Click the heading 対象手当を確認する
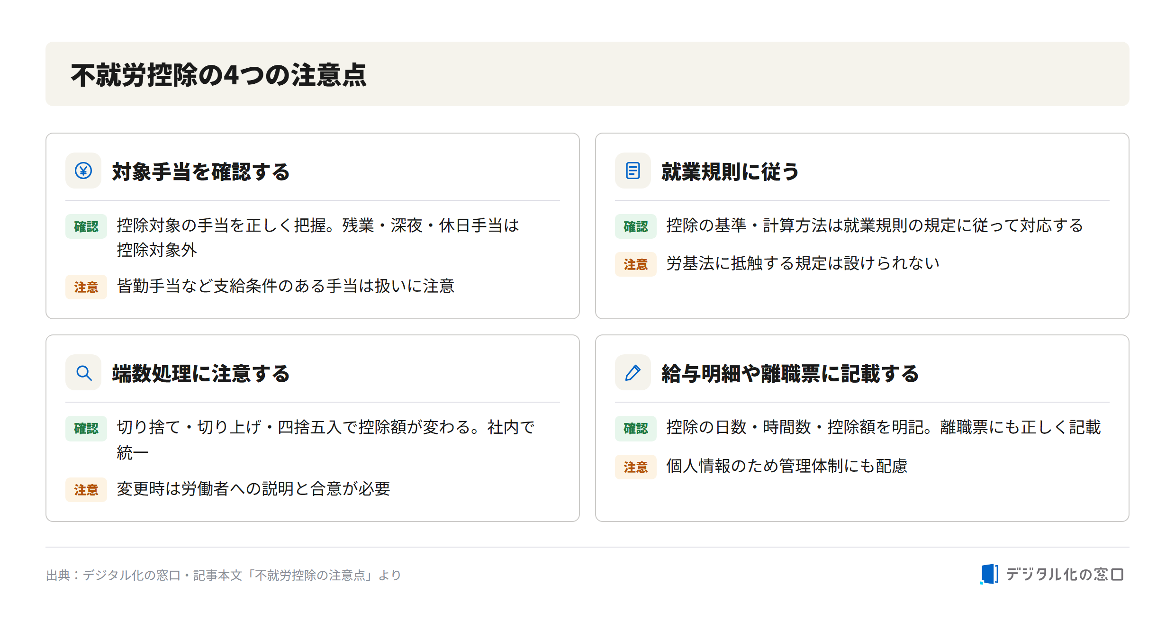1175x630 pixels. [x=201, y=171]
